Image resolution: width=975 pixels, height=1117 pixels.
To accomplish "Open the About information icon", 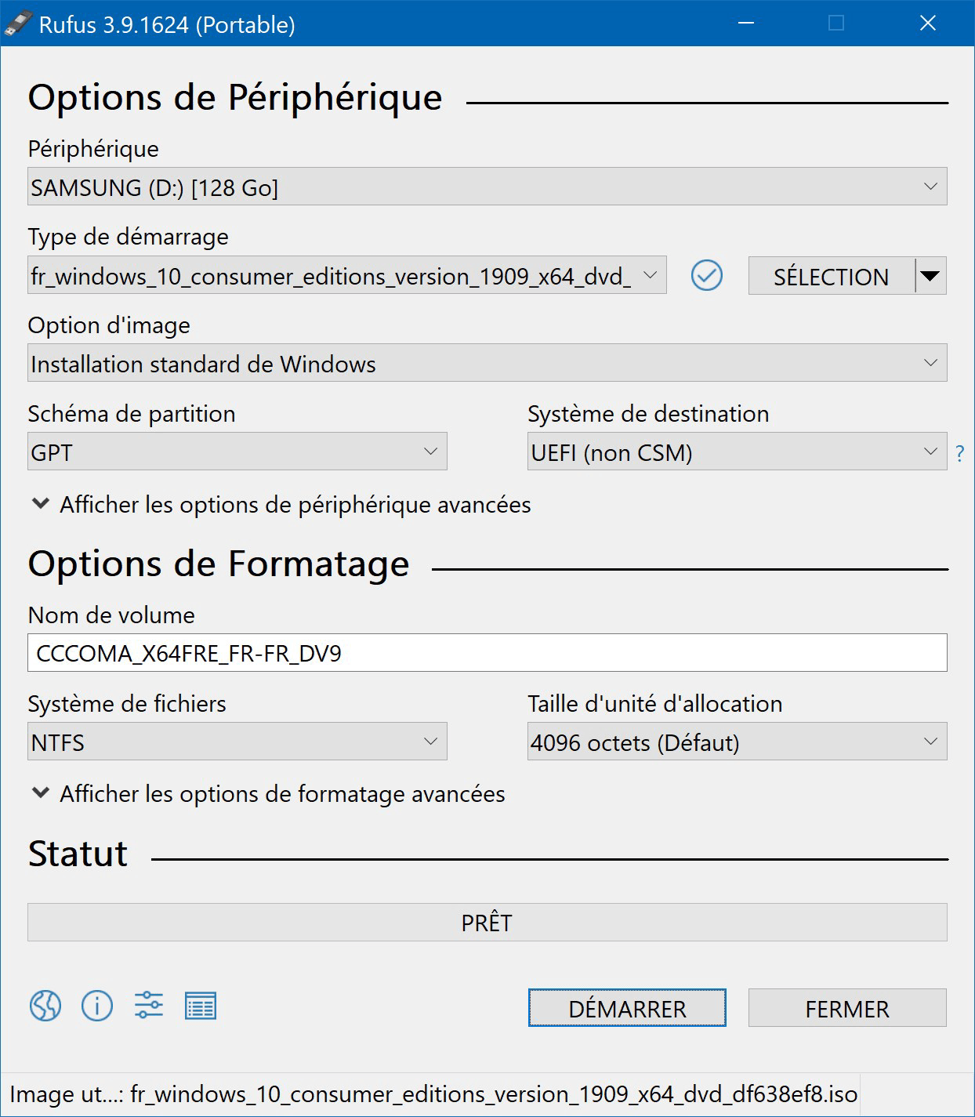I will pos(97,1006).
